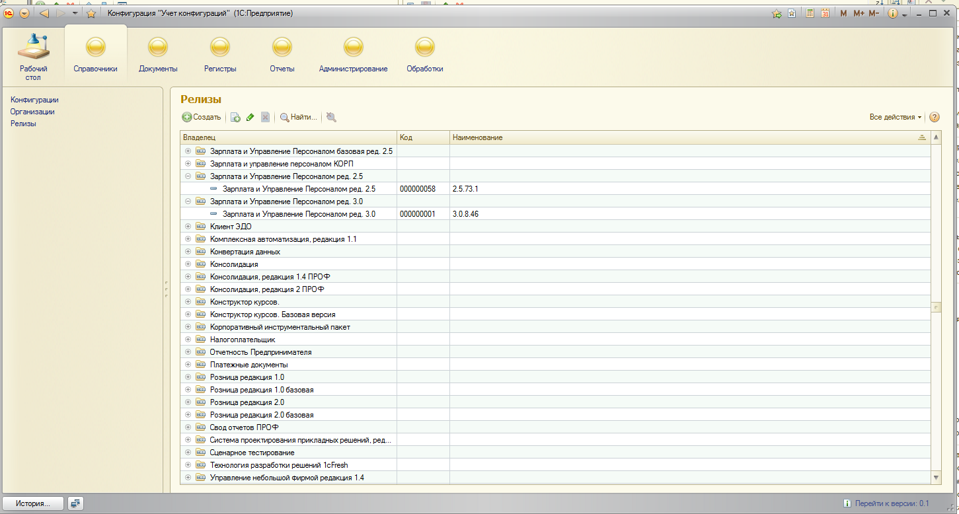Click the История... button

33,503
